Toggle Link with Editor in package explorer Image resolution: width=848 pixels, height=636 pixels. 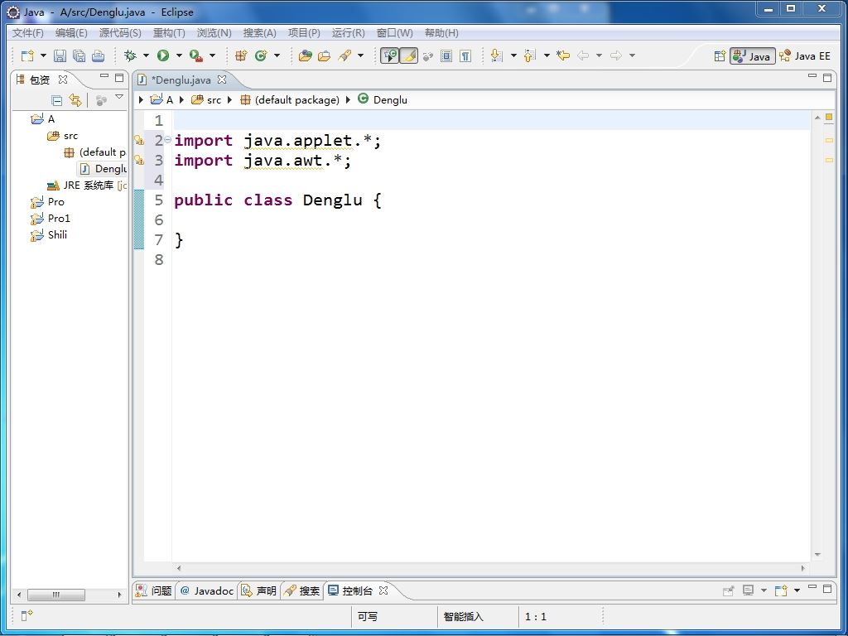75,100
